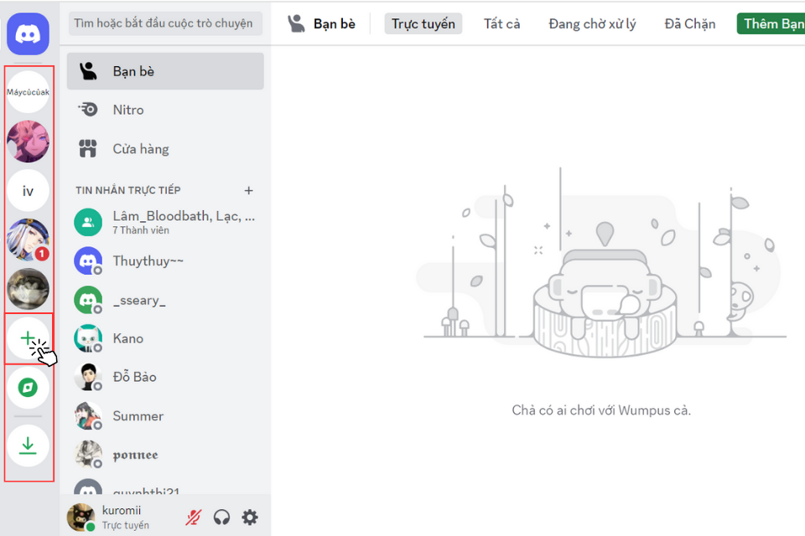Open direct message with Thuythuy~~
The height and width of the screenshot is (536, 805).
click(165, 261)
